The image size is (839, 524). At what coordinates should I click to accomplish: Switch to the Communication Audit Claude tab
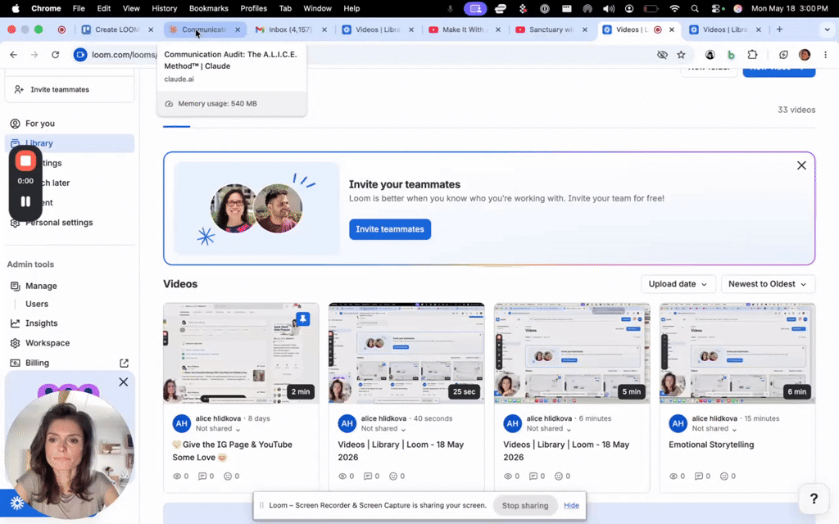tap(204, 30)
